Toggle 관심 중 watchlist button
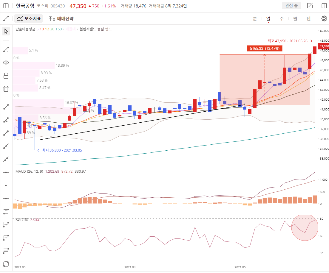 (291, 6)
